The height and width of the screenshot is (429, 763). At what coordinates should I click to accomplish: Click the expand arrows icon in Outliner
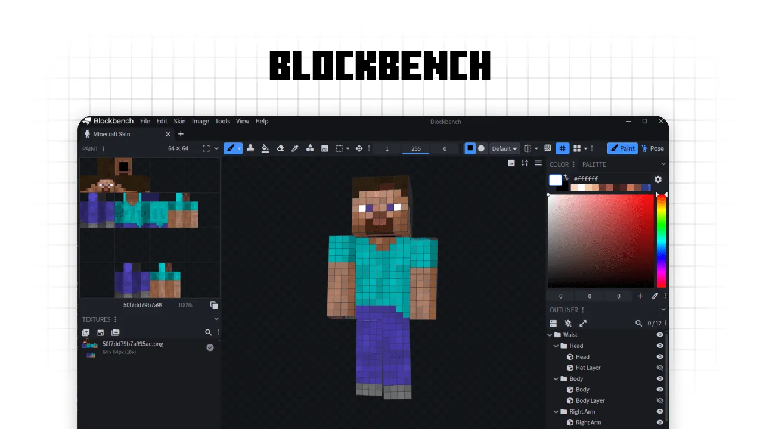[583, 323]
